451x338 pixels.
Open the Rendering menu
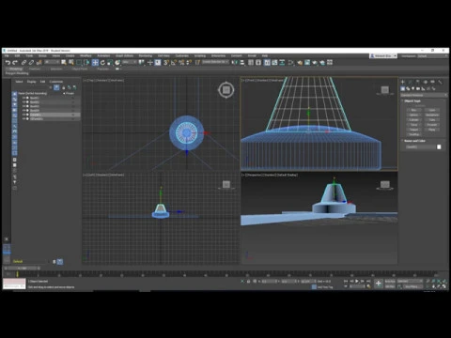point(145,55)
